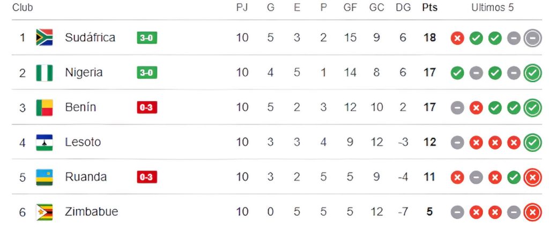The height and width of the screenshot is (231, 549).
Task: Click the PJ column header
Action: [x=242, y=8]
